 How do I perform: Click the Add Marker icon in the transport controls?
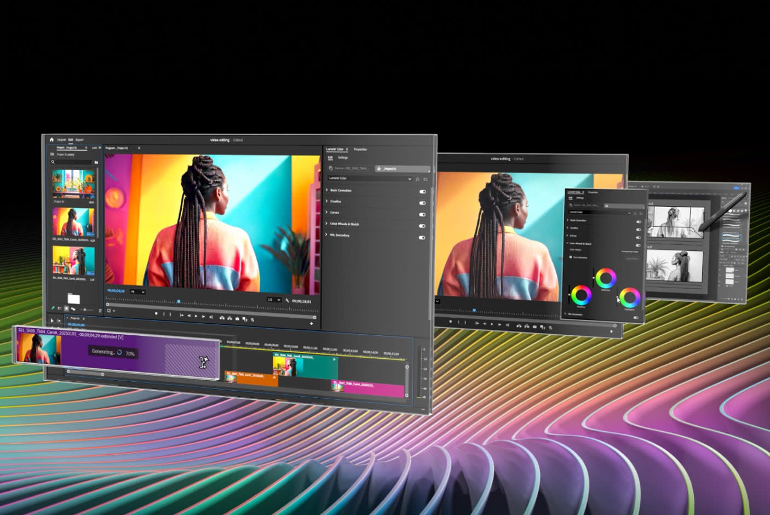pos(157,313)
